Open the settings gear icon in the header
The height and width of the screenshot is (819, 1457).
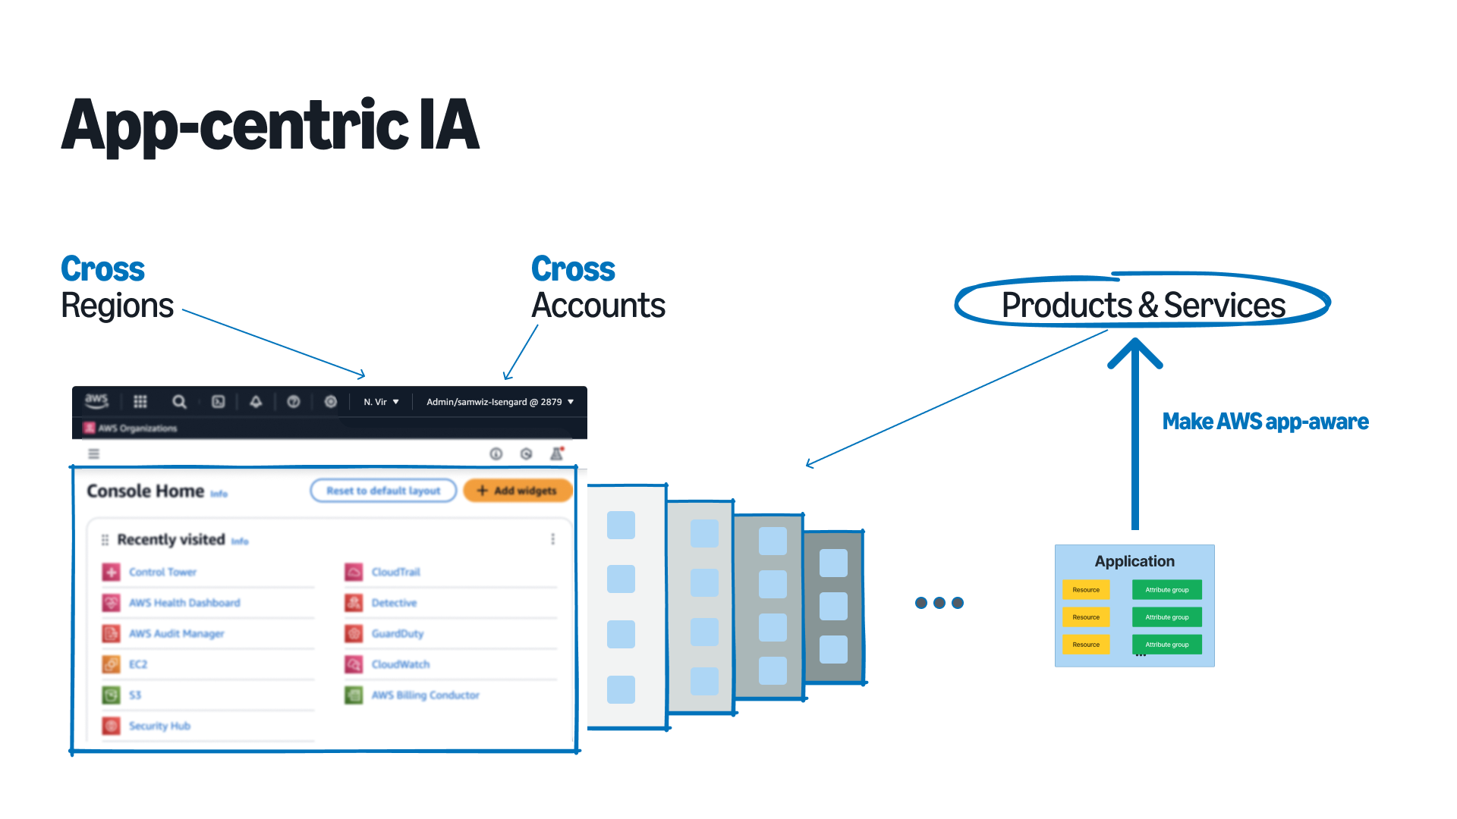pyautogui.click(x=331, y=401)
